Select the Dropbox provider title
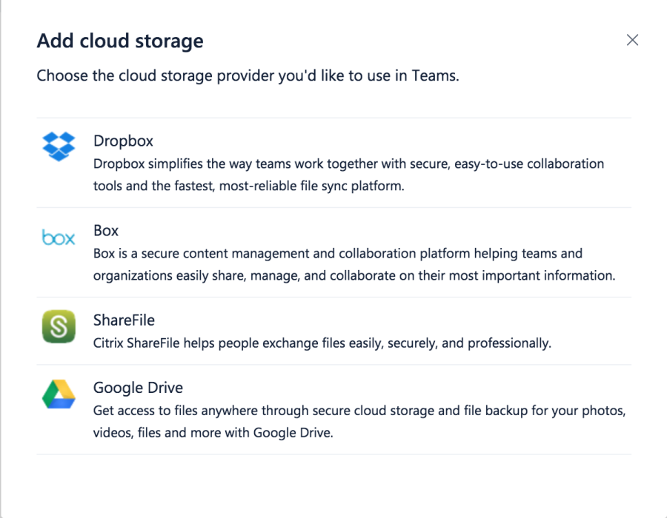Viewport: 667px width, 518px height. pos(123,141)
